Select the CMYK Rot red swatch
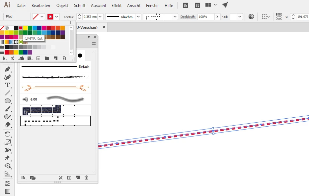The width and height of the screenshot is (309, 196). tap(21, 28)
